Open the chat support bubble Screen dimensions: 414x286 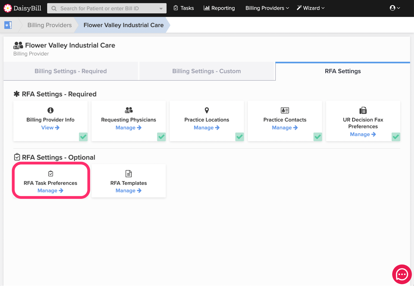(402, 274)
